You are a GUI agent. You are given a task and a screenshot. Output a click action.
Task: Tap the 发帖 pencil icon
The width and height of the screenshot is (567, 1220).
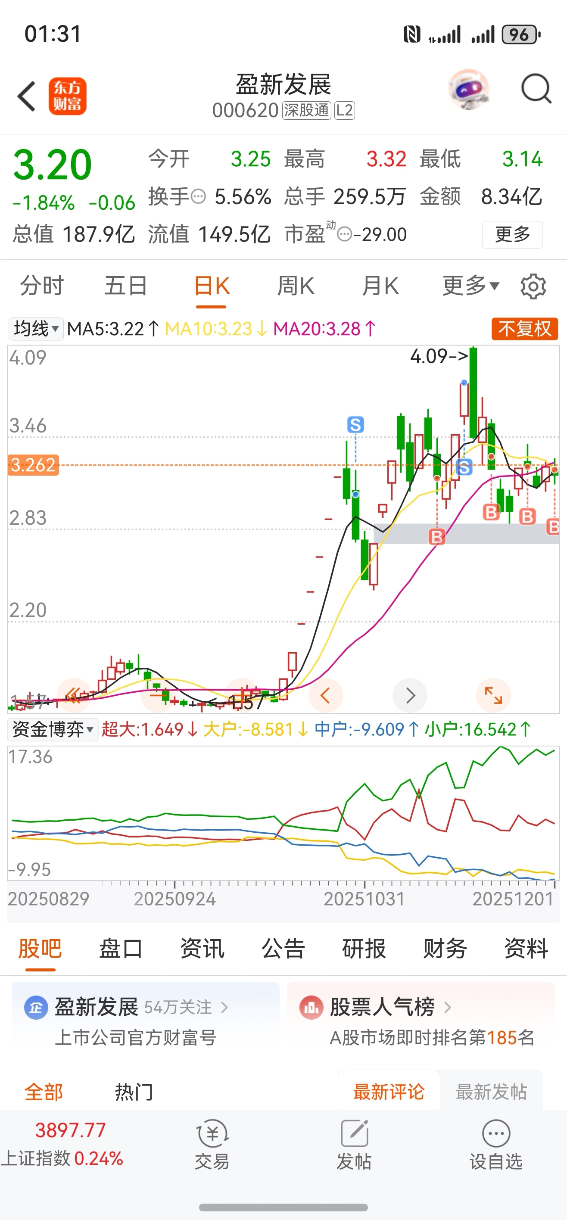[354, 1133]
